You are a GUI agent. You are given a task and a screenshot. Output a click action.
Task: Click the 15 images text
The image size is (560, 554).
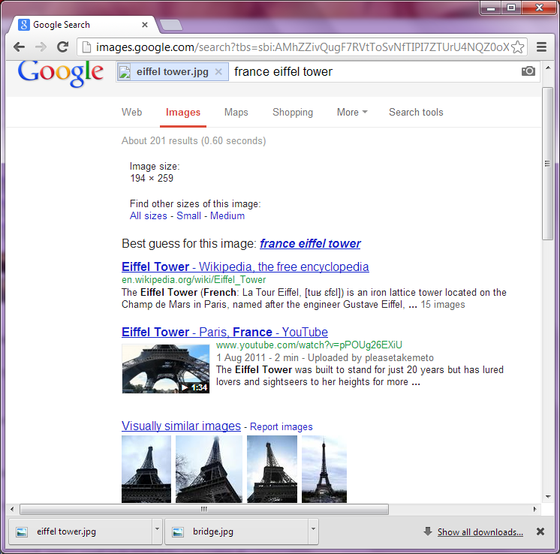point(442,304)
